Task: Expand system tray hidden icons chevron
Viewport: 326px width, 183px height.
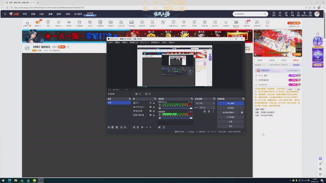Action: tap(290, 181)
